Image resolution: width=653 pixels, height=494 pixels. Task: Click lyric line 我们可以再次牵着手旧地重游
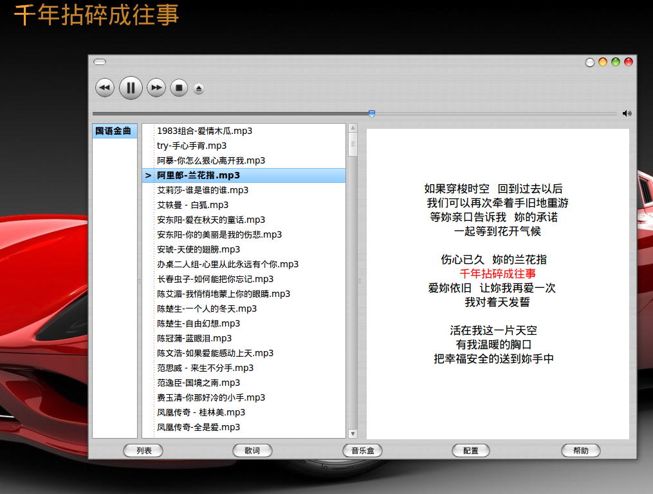pyautogui.click(x=498, y=203)
